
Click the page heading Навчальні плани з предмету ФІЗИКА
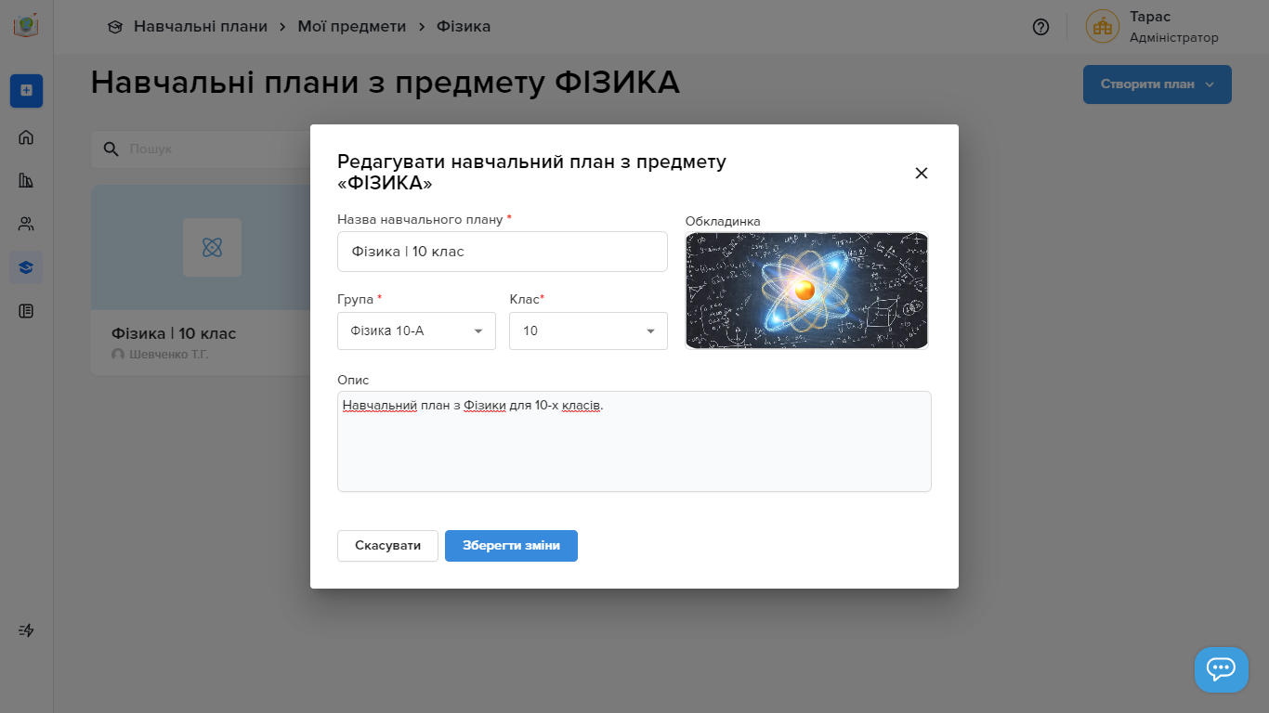point(386,83)
